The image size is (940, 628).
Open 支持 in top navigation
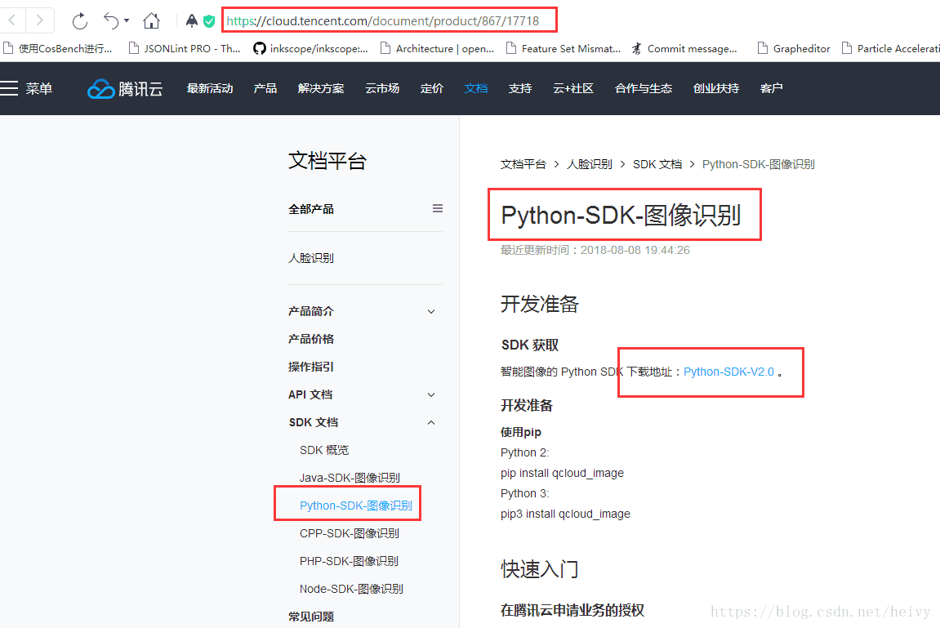point(519,89)
